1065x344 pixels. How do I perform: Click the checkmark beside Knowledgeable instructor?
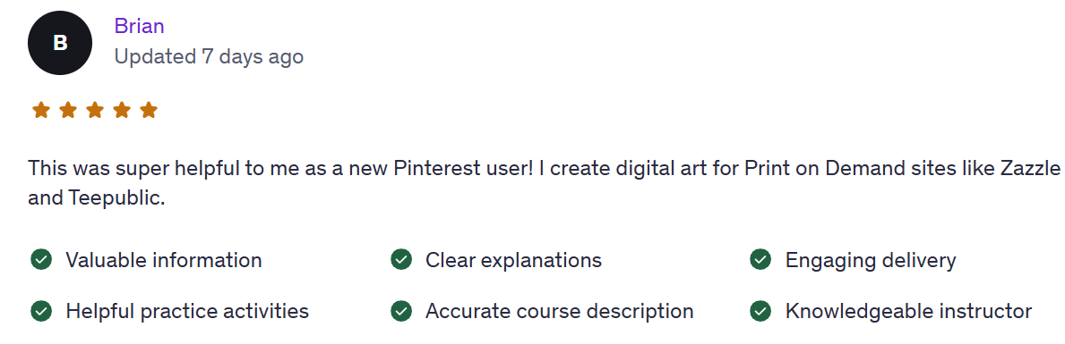click(x=760, y=311)
